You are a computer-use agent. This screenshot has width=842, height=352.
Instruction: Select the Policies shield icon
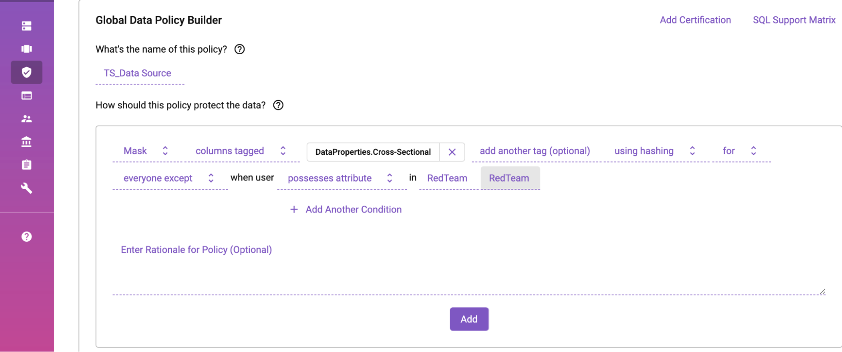[x=27, y=72]
